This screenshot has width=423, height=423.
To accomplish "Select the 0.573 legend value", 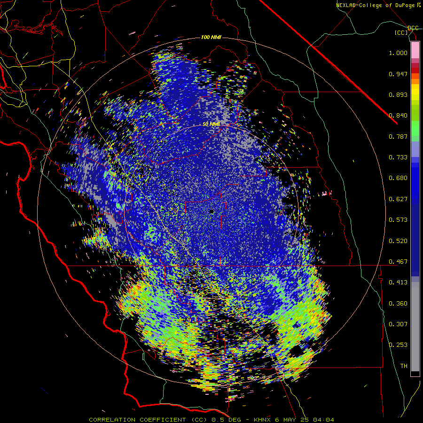I will pyautogui.click(x=398, y=220).
